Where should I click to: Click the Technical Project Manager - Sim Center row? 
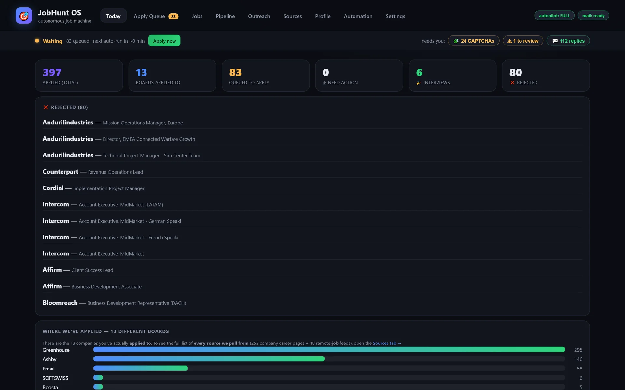click(x=312, y=155)
